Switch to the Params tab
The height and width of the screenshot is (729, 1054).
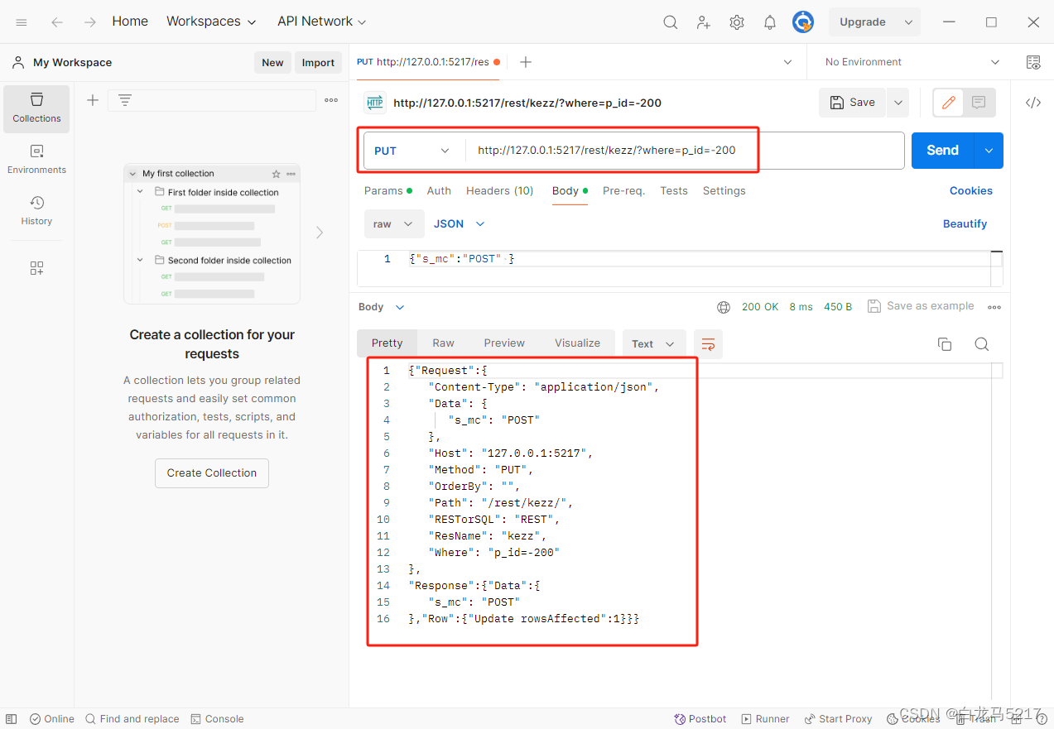(x=388, y=191)
